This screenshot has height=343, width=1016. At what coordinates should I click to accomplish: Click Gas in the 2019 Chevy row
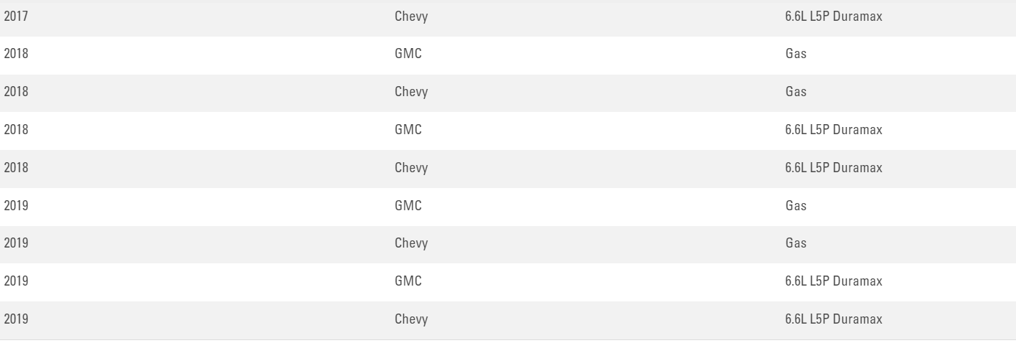click(x=796, y=243)
